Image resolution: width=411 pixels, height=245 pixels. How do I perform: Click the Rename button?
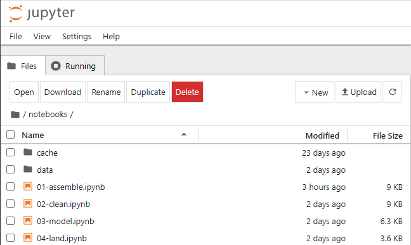pyautogui.click(x=106, y=92)
